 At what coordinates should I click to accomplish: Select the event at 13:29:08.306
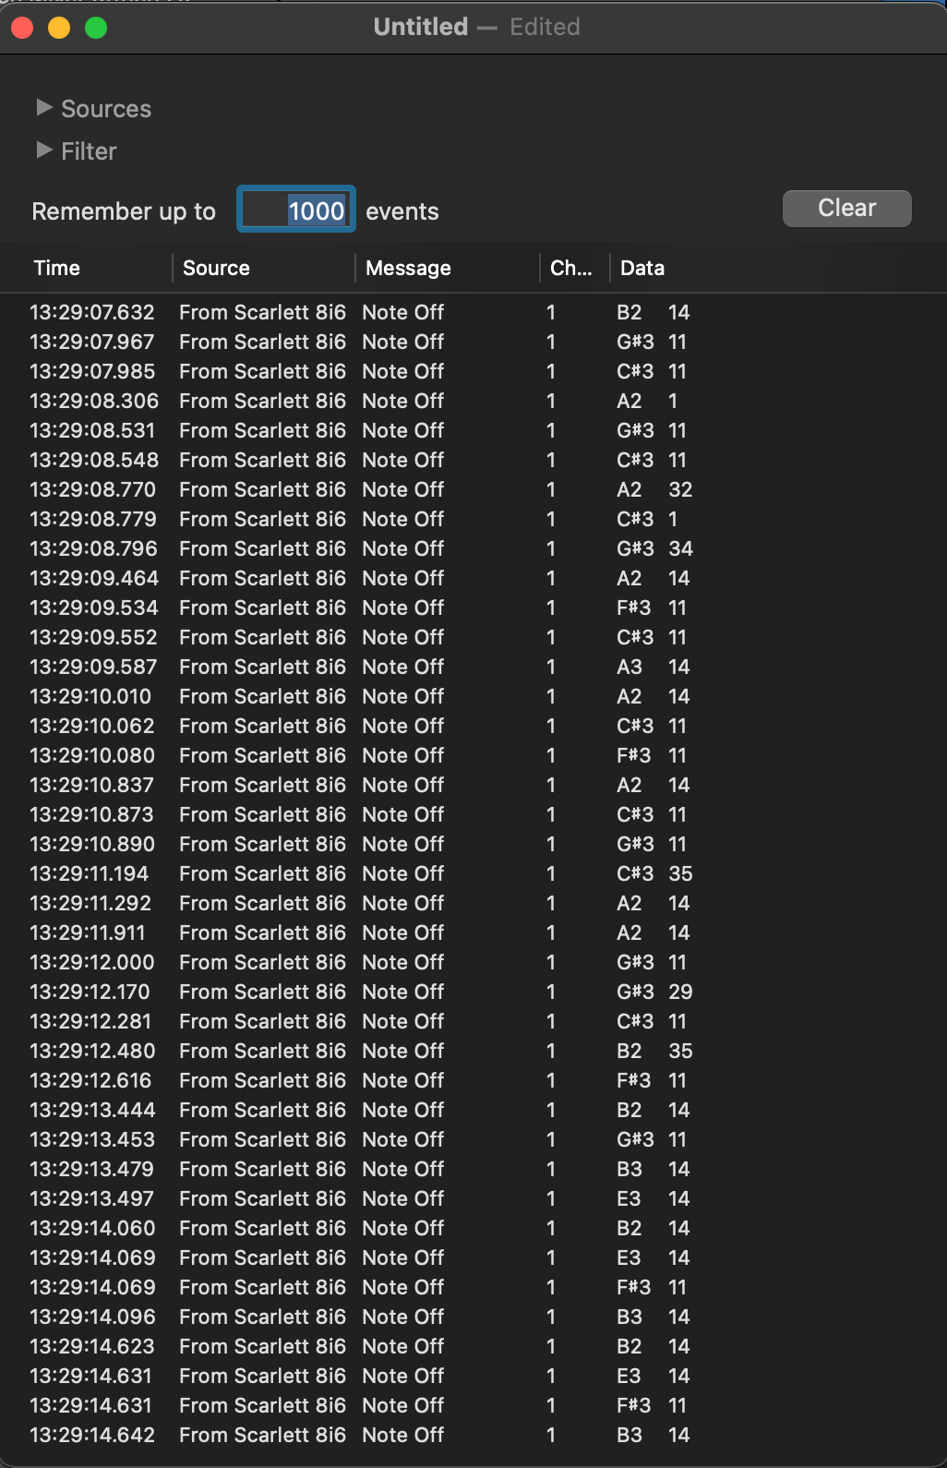pyautogui.click(x=473, y=401)
